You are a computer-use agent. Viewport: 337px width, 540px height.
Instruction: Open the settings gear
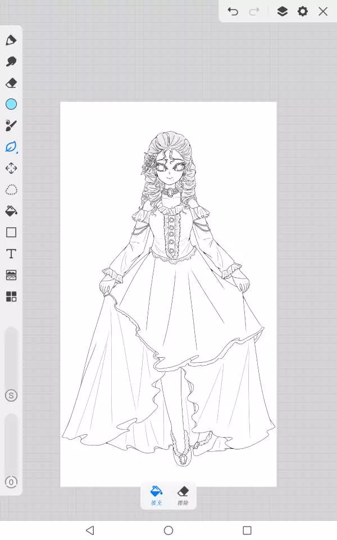(303, 11)
